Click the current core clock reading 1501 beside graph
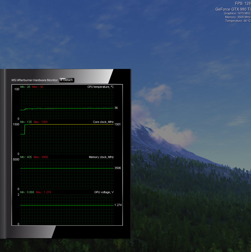251x252 pixels. coord(117,124)
